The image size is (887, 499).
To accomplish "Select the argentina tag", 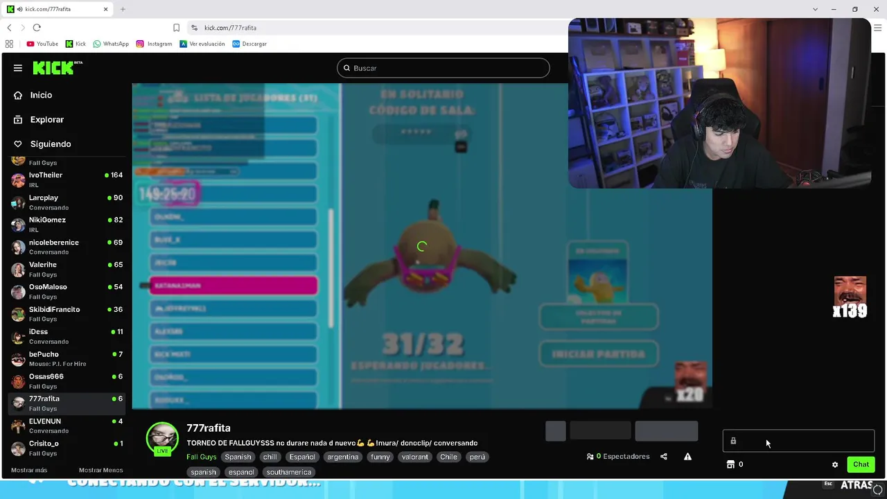I will click(343, 457).
